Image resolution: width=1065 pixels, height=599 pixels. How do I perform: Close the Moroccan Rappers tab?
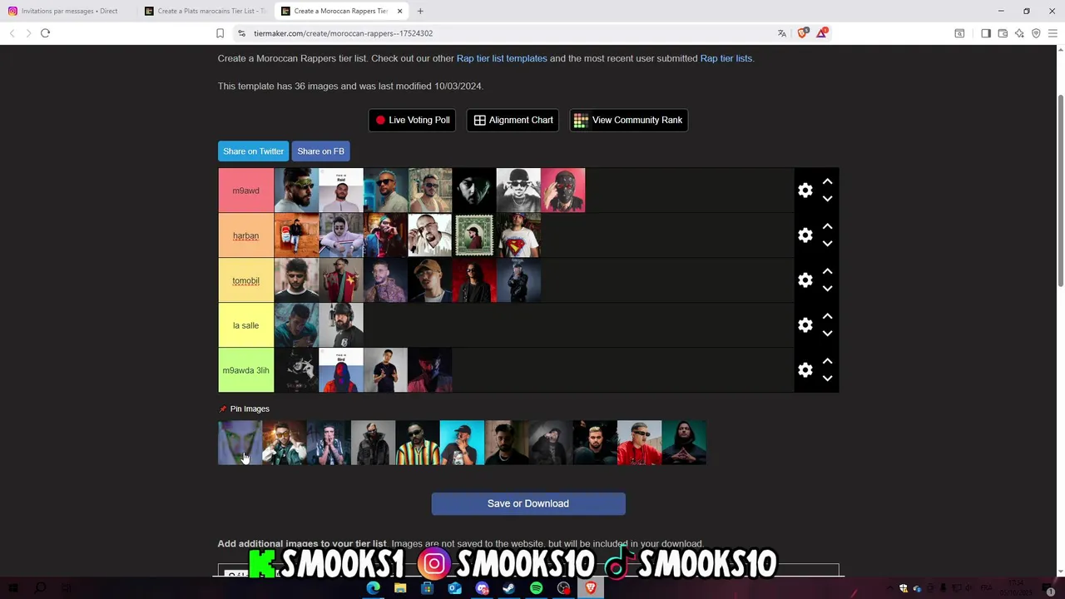click(x=400, y=11)
